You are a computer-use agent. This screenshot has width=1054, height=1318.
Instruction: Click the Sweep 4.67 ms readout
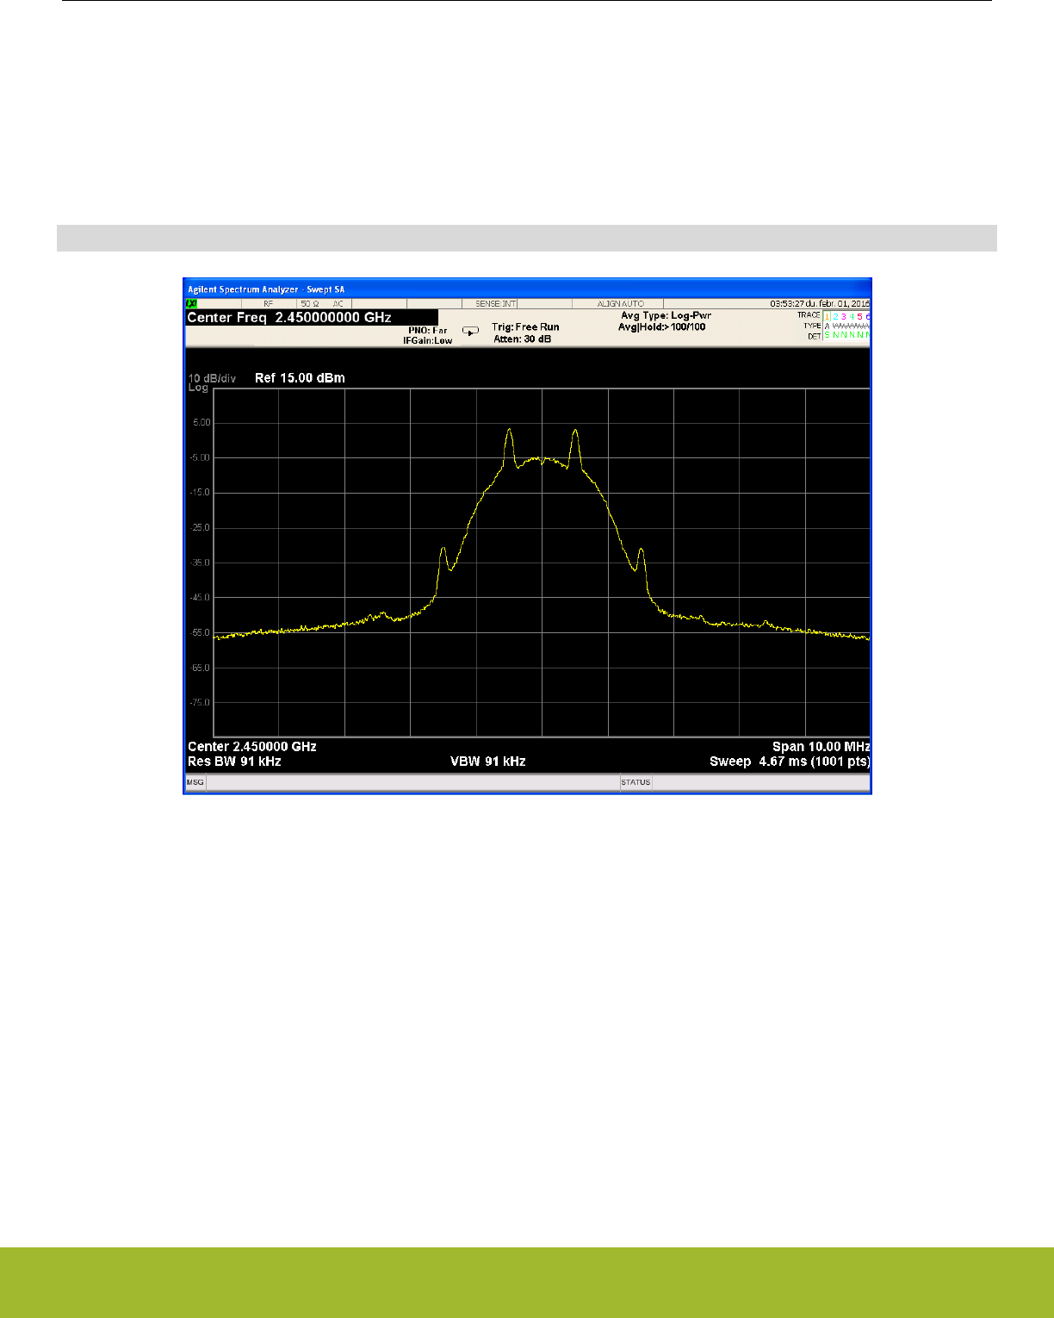[790, 762]
